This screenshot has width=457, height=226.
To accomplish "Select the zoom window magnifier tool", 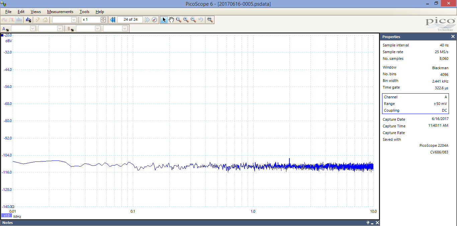I will pyautogui.click(x=179, y=20).
